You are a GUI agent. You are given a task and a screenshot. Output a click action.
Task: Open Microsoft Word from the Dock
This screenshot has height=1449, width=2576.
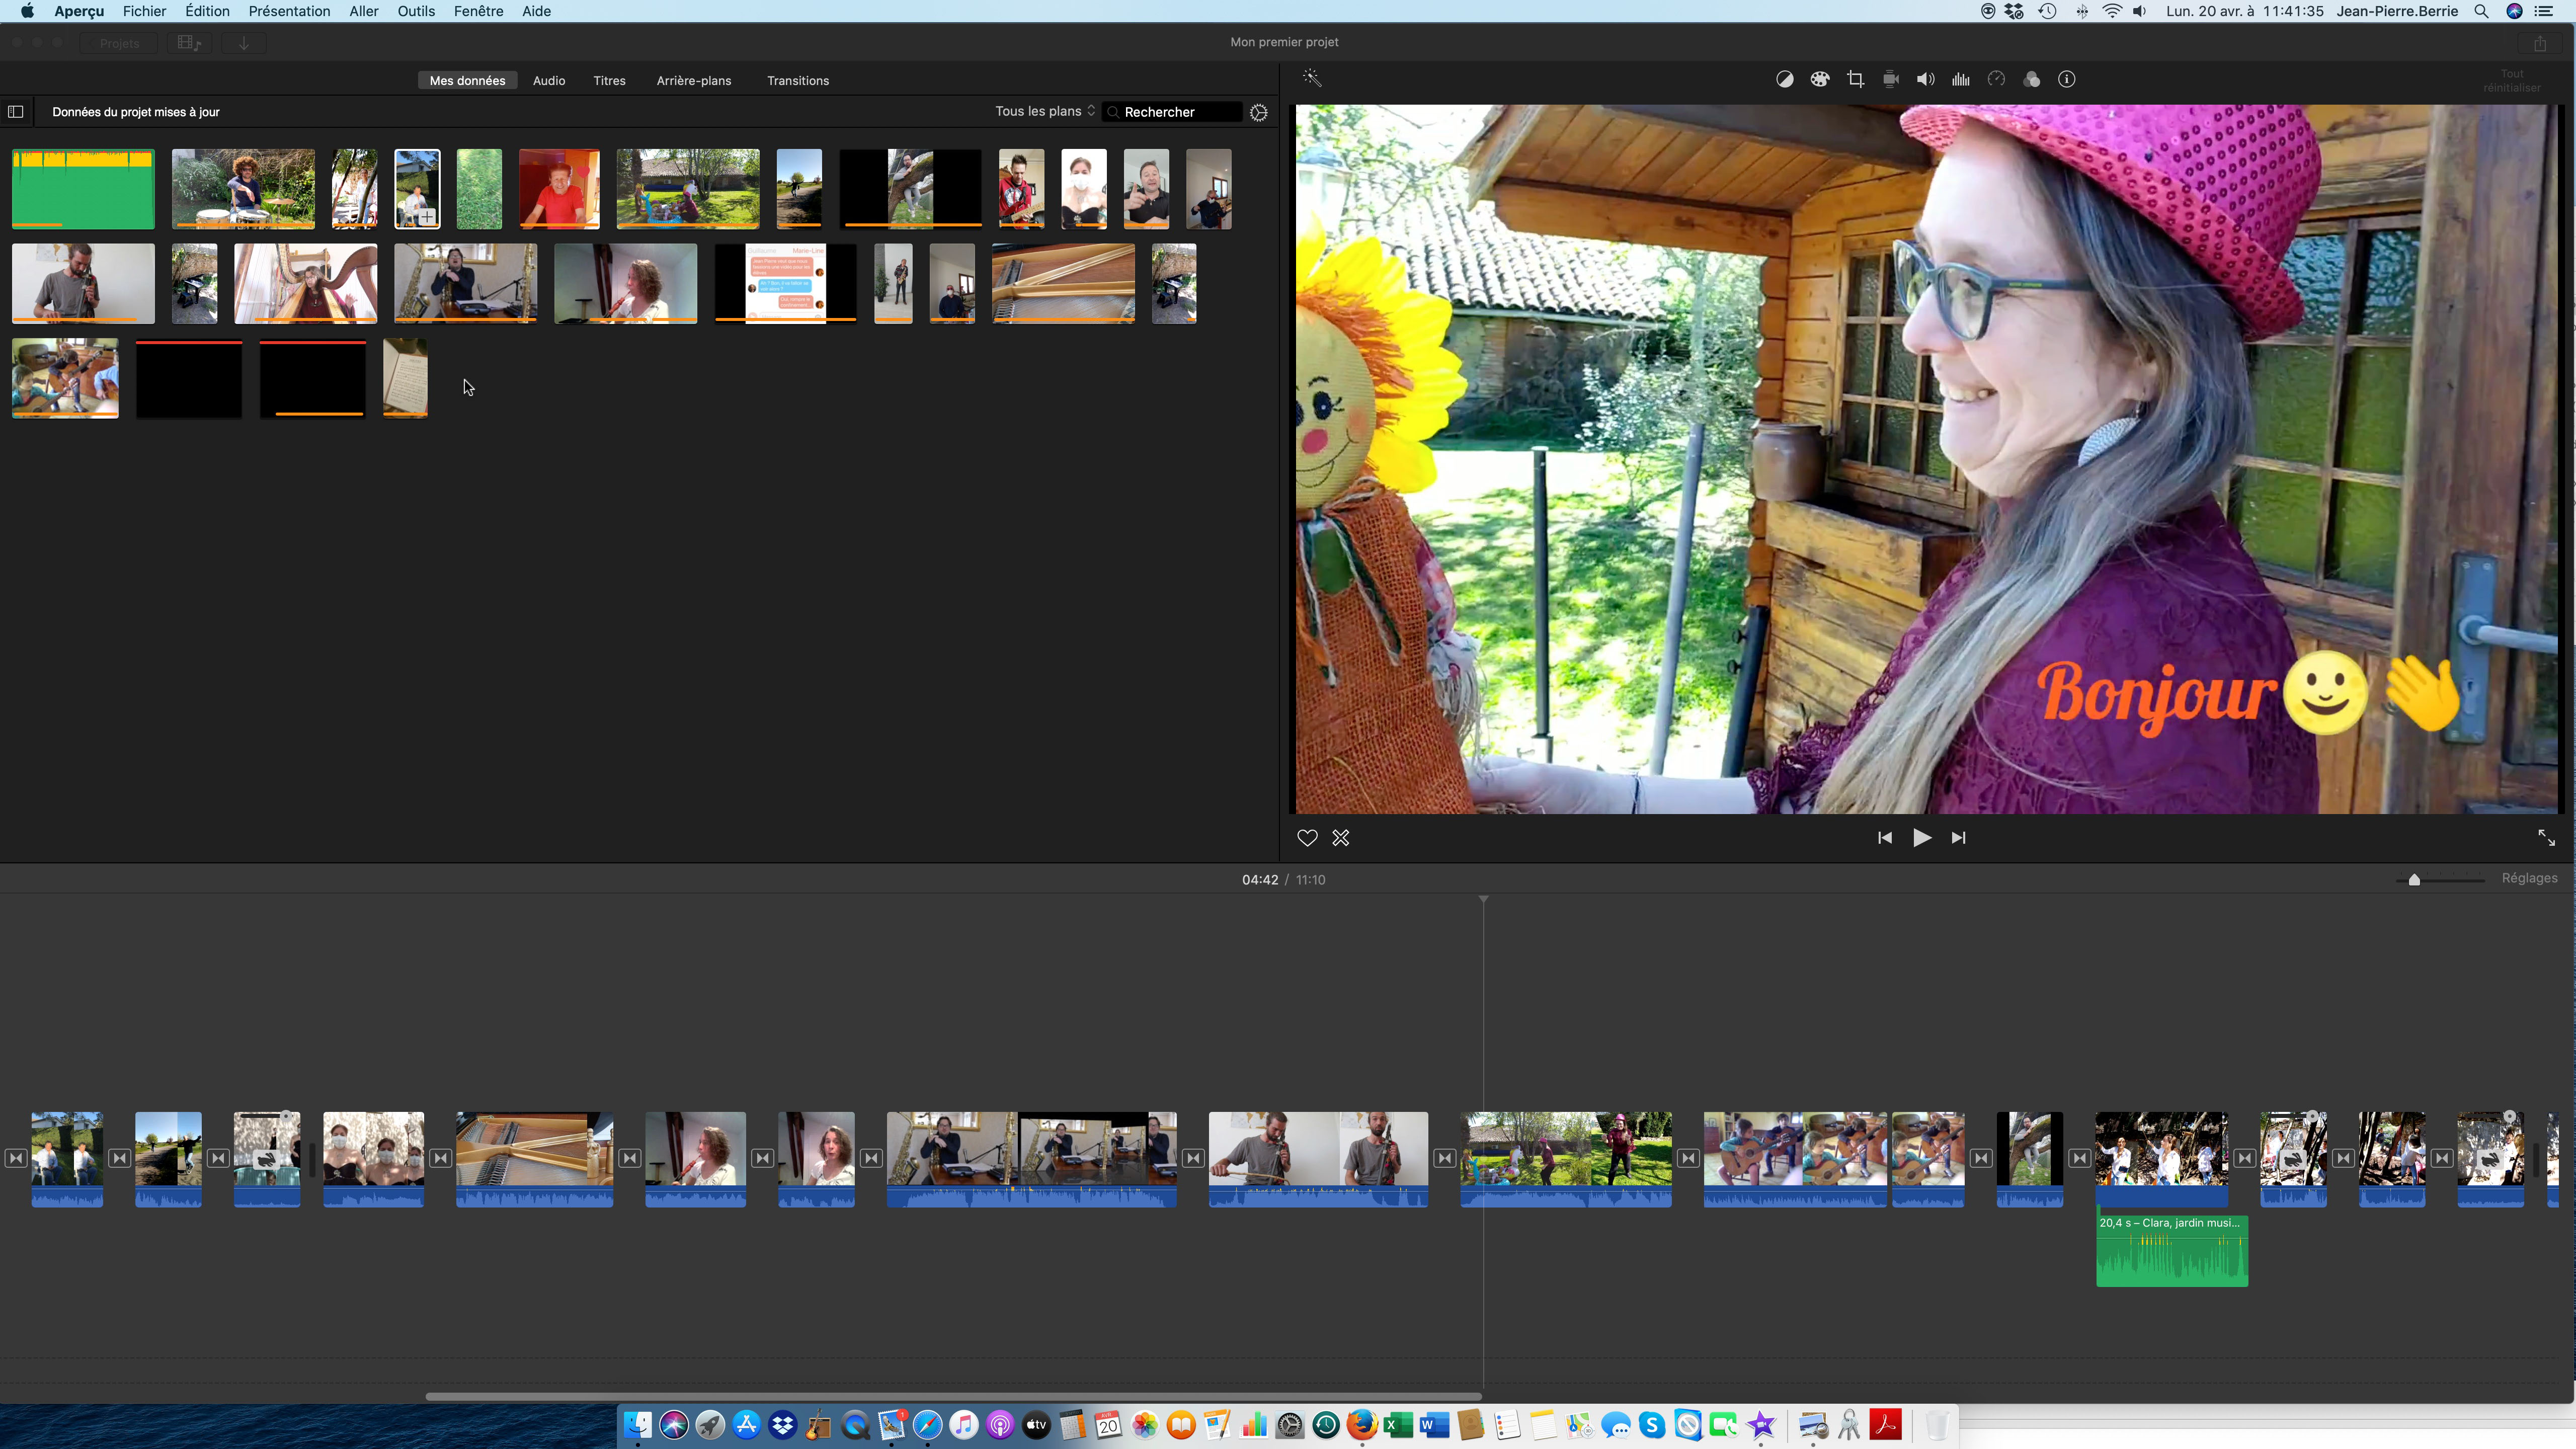(1435, 1425)
